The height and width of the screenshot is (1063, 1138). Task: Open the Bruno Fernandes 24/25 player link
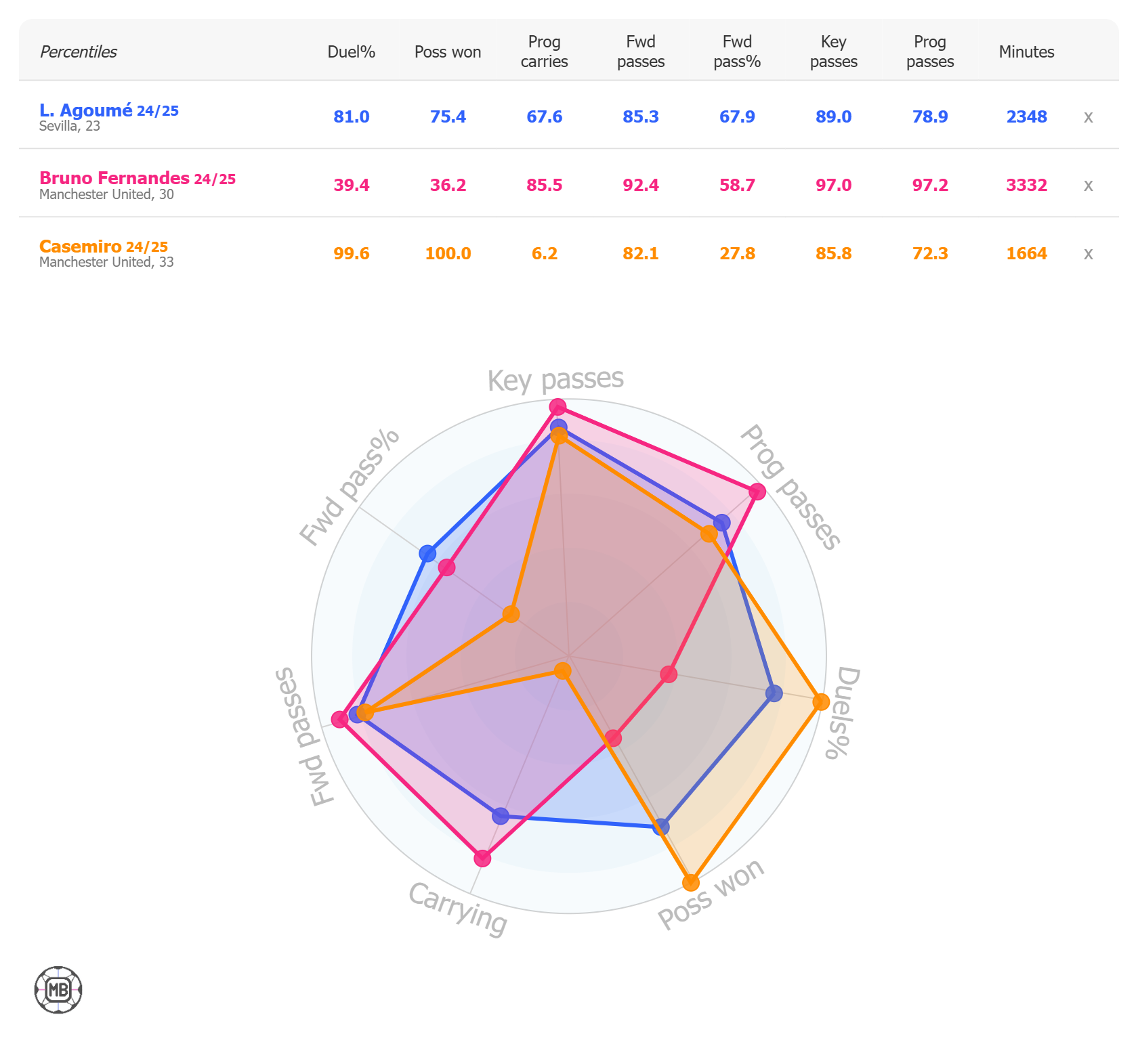pyautogui.click(x=138, y=178)
